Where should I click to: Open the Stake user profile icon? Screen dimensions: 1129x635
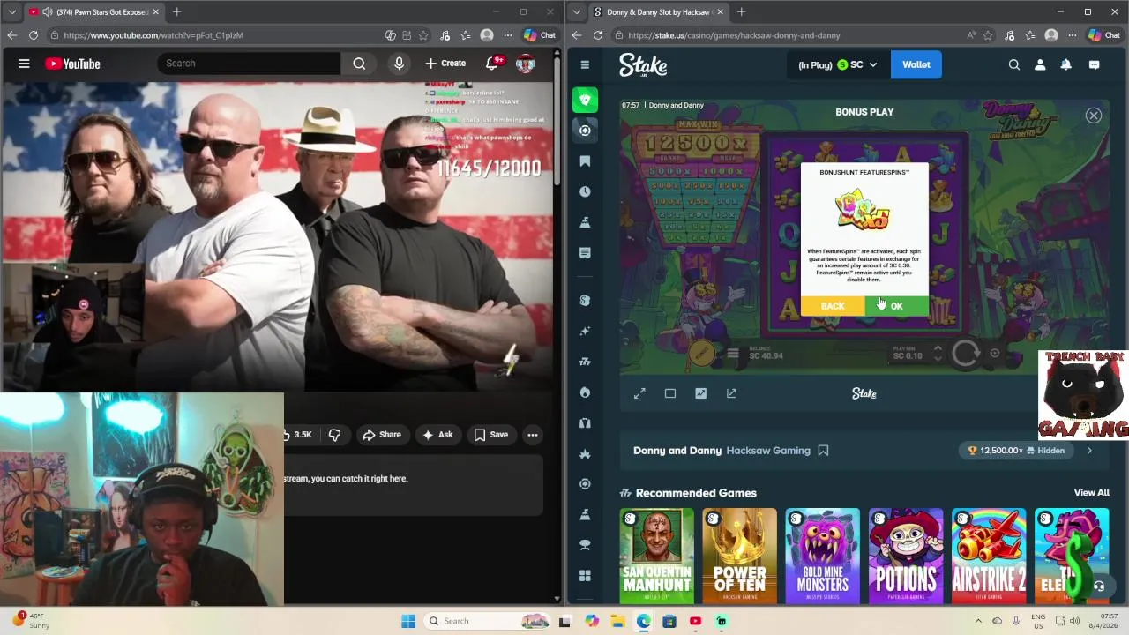1040,64
